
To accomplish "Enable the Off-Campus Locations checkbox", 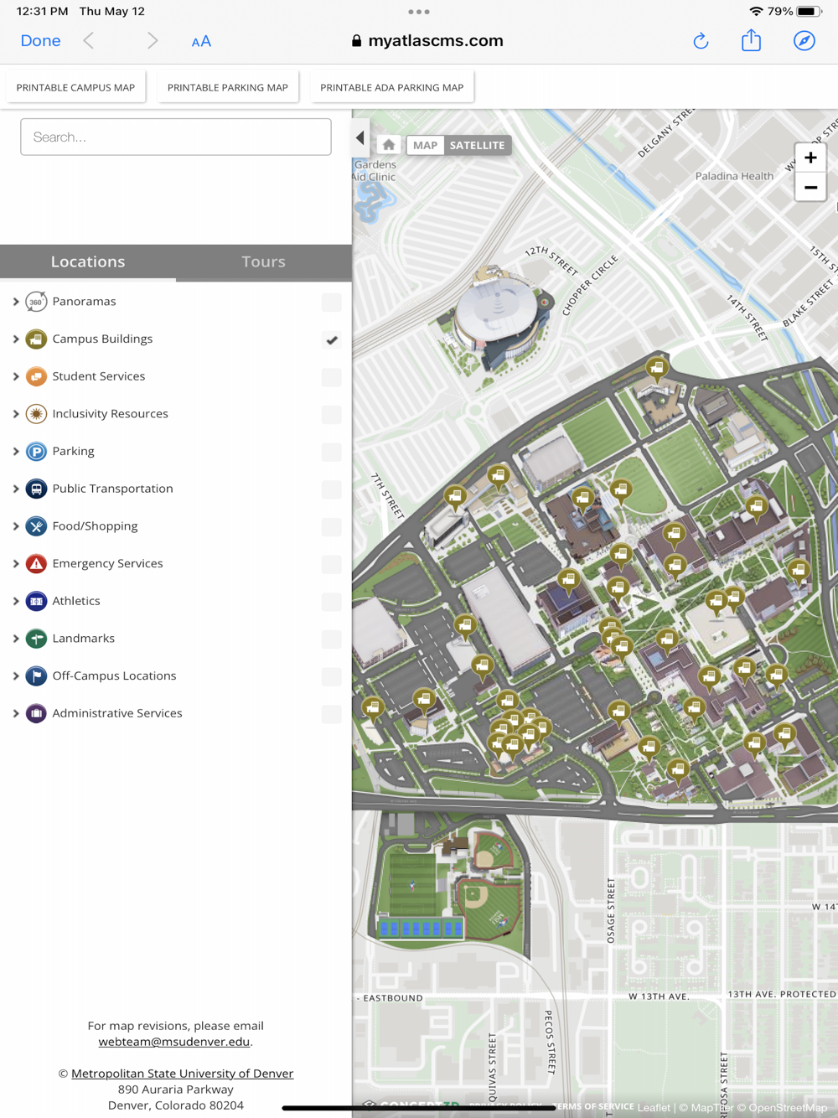I will click(x=332, y=676).
